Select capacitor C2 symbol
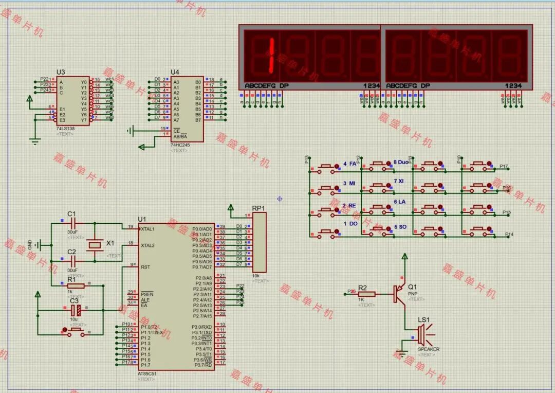 click(x=73, y=261)
